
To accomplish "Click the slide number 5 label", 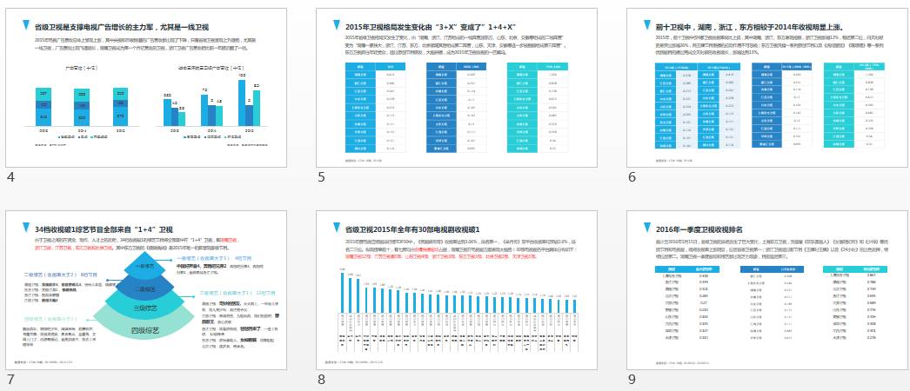I will pyautogui.click(x=321, y=177).
